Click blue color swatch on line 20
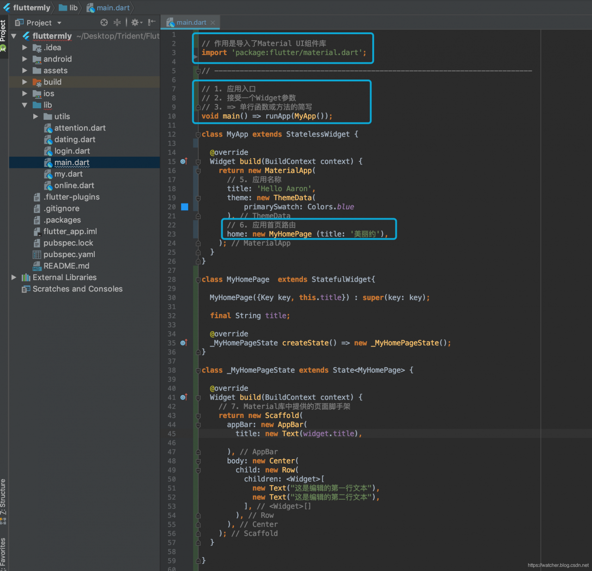The image size is (592, 571). [x=185, y=207]
